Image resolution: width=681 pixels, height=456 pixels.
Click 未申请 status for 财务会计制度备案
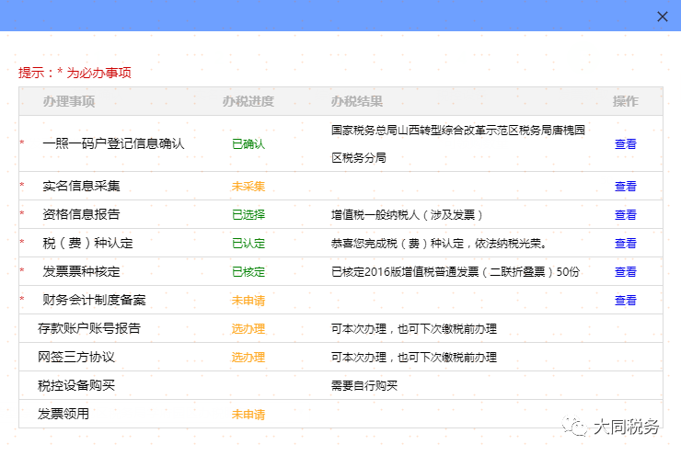248,301
